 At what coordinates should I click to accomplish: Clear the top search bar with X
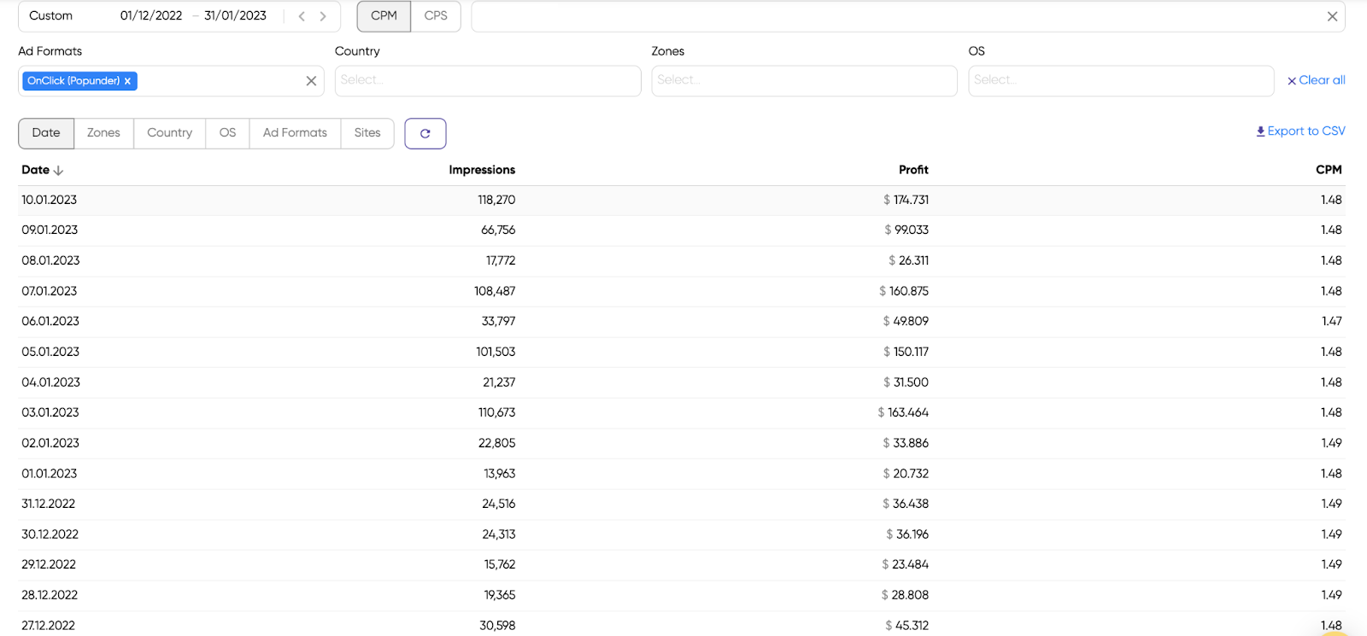1331,16
